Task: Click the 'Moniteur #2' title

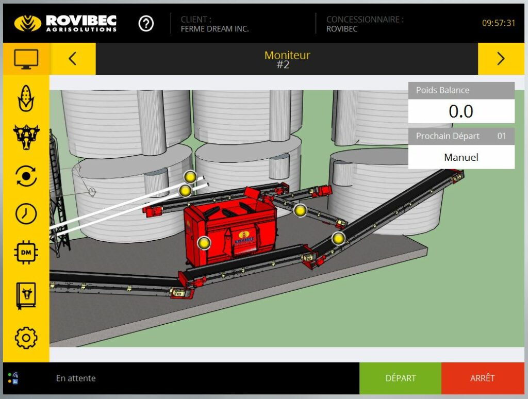Action: 287,59
